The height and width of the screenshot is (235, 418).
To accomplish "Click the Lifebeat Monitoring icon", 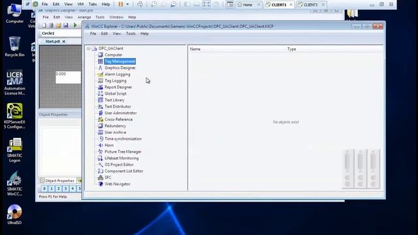I will pyautogui.click(x=101, y=158).
